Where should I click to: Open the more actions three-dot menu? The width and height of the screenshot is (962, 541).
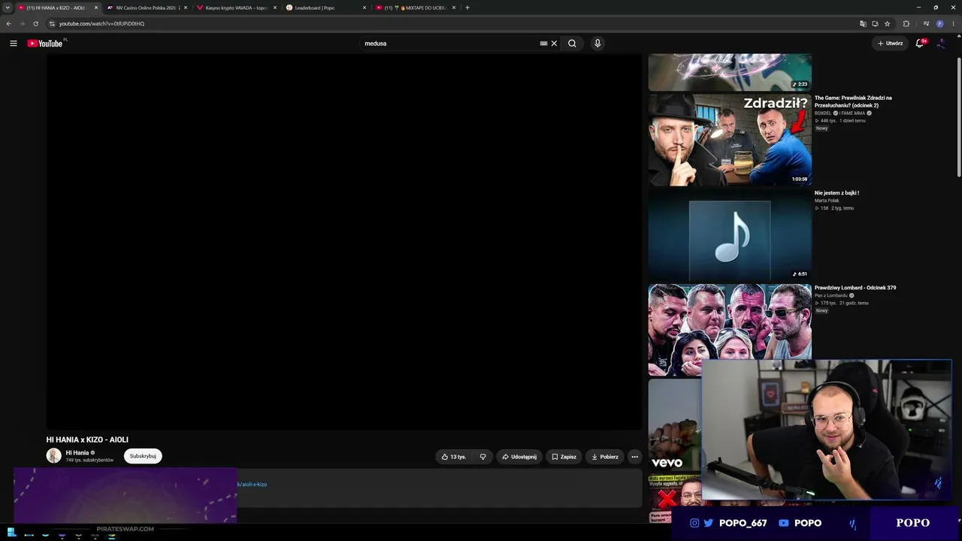tap(634, 457)
